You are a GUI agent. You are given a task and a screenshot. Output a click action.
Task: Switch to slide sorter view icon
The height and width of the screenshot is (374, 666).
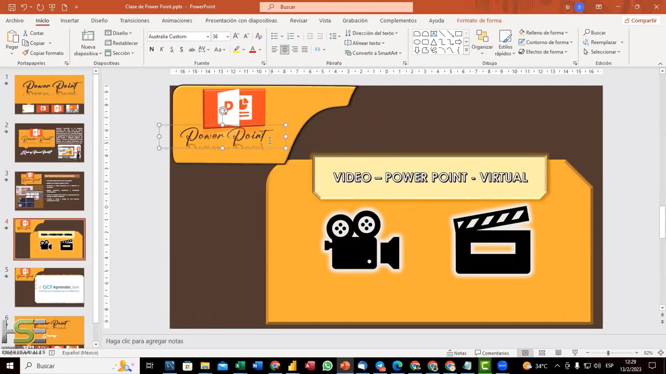(x=542, y=353)
